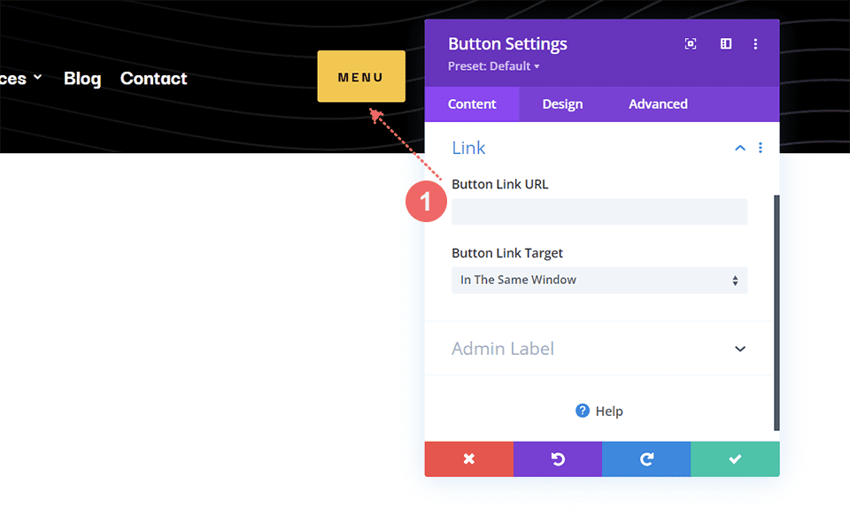Open the Contact navigation link
Viewport: 850px width, 523px height.
pos(153,79)
